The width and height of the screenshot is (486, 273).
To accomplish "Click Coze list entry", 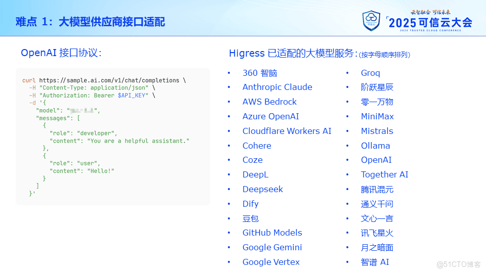I will [x=253, y=160].
